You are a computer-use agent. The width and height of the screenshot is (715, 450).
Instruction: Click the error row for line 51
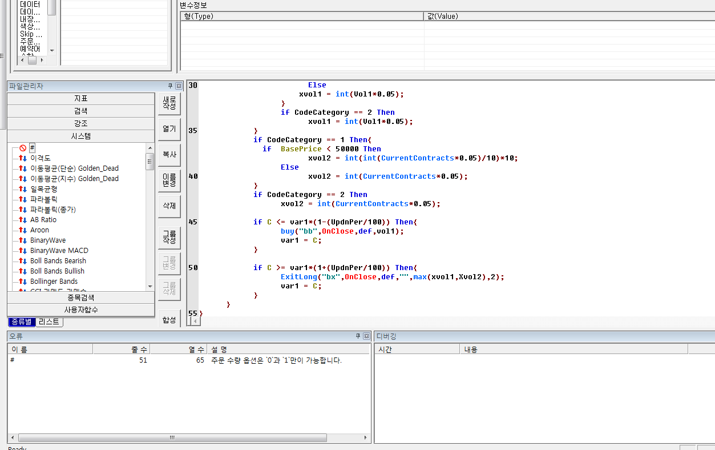click(188, 360)
